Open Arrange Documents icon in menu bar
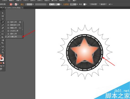Screen dimensions: 130x99 [74, 1]
